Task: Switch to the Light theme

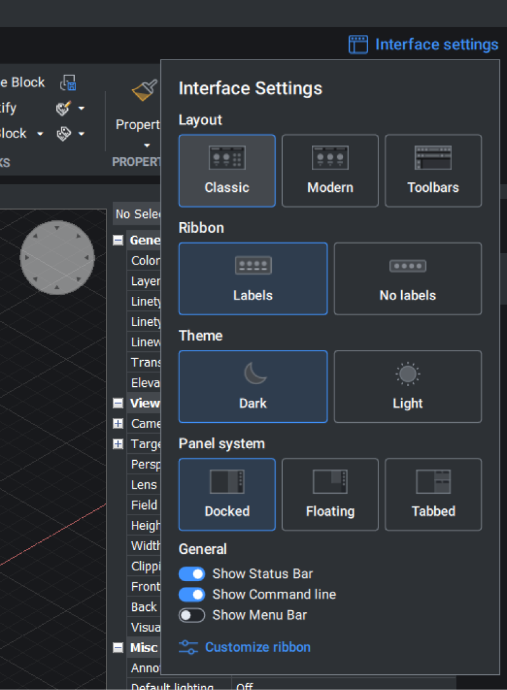Action: click(x=408, y=386)
